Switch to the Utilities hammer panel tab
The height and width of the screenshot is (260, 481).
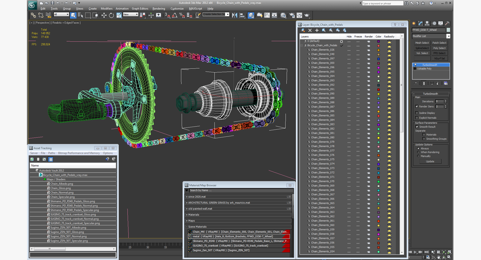point(447,23)
